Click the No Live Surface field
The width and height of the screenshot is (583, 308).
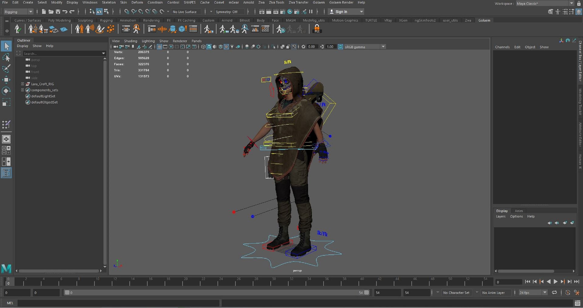pyautogui.click(x=186, y=12)
